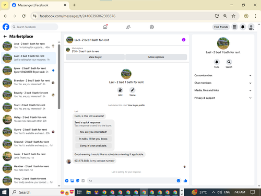The image size is (261, 196).
Task: Click the conversation list scrollbar
Action: coord(59,77)
